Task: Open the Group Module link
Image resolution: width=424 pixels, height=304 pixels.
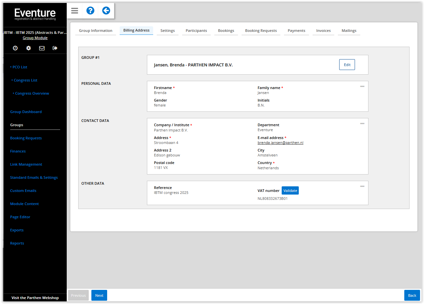Action: (35, 38)
